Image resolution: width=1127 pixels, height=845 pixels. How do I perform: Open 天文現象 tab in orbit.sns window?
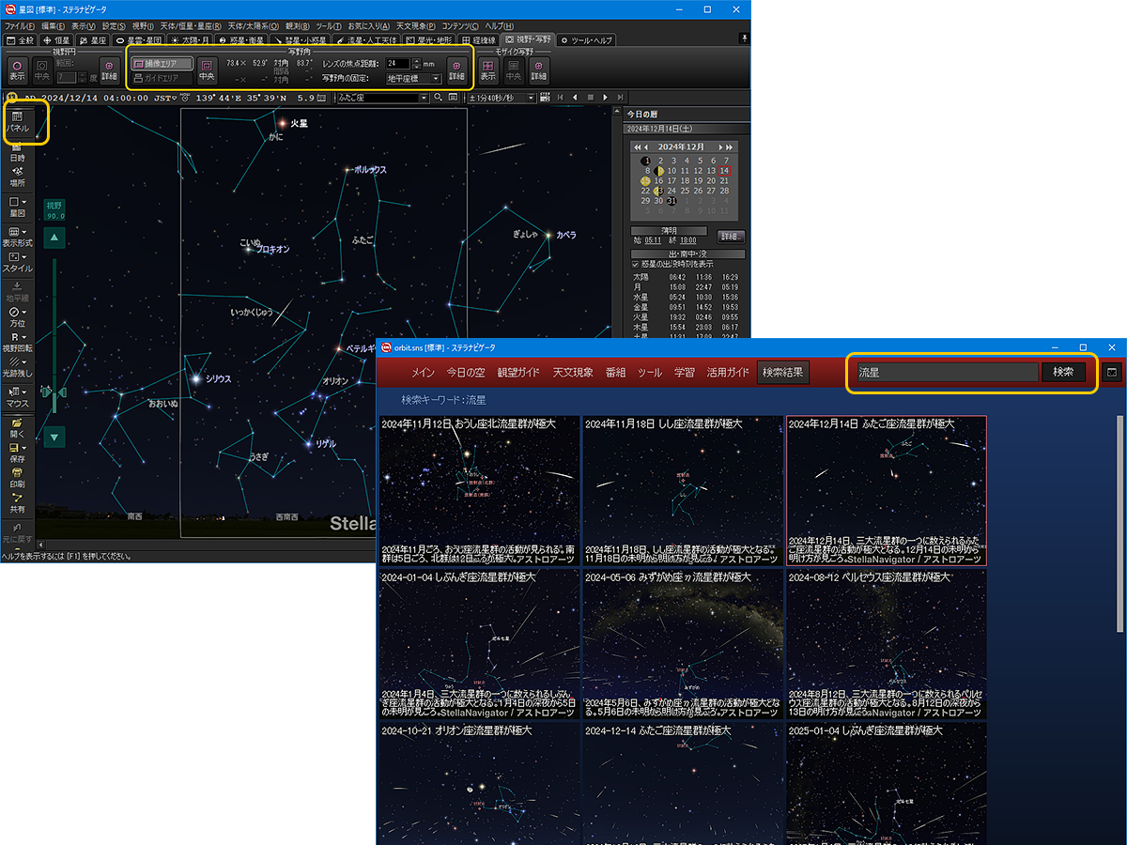[573, 373]
